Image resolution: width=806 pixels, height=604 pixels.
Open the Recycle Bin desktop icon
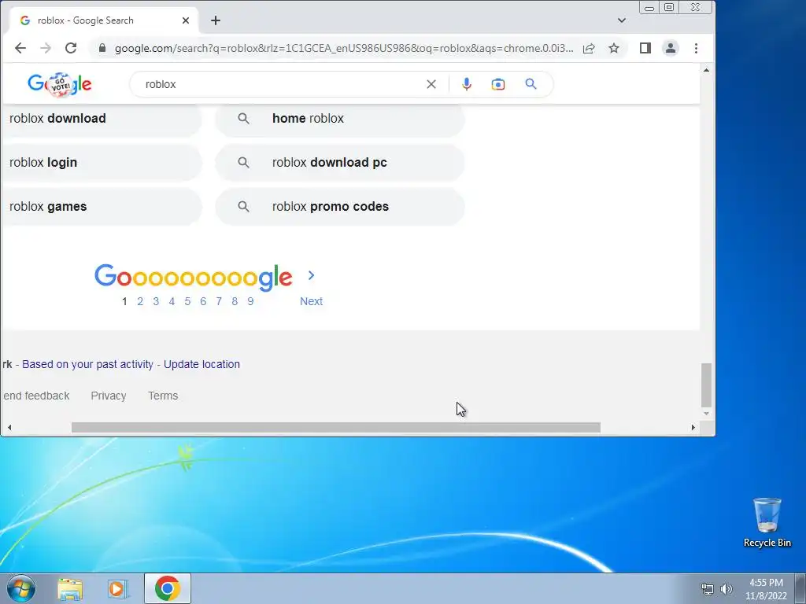tap(767, 522)
